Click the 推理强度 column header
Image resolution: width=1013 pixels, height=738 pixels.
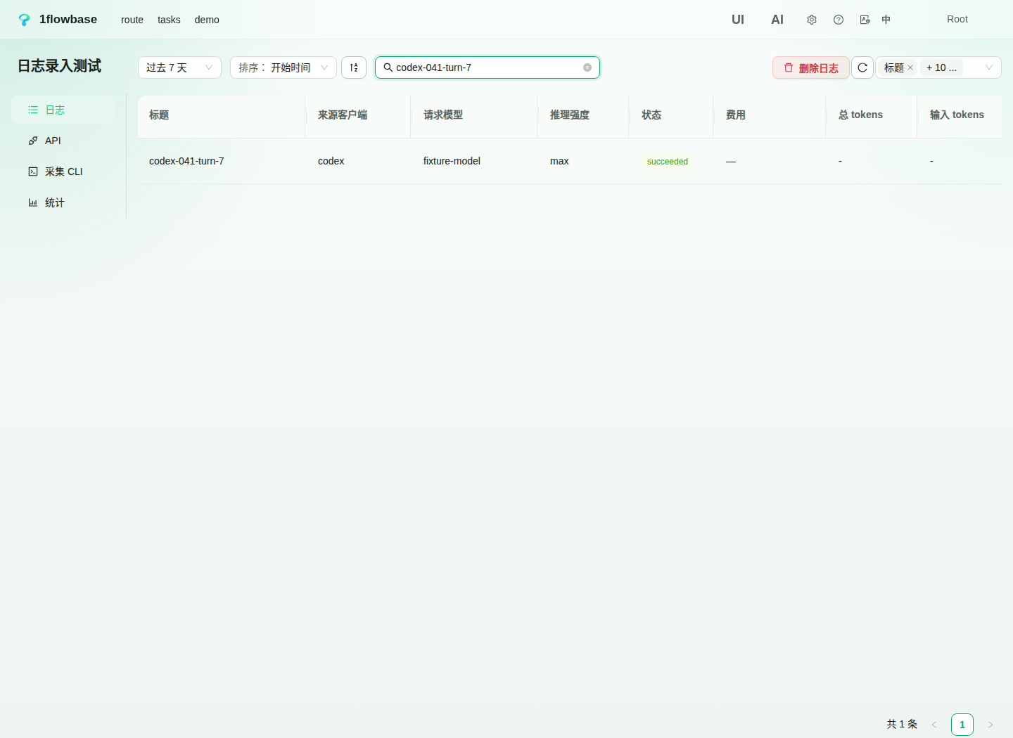coord(583,115)
